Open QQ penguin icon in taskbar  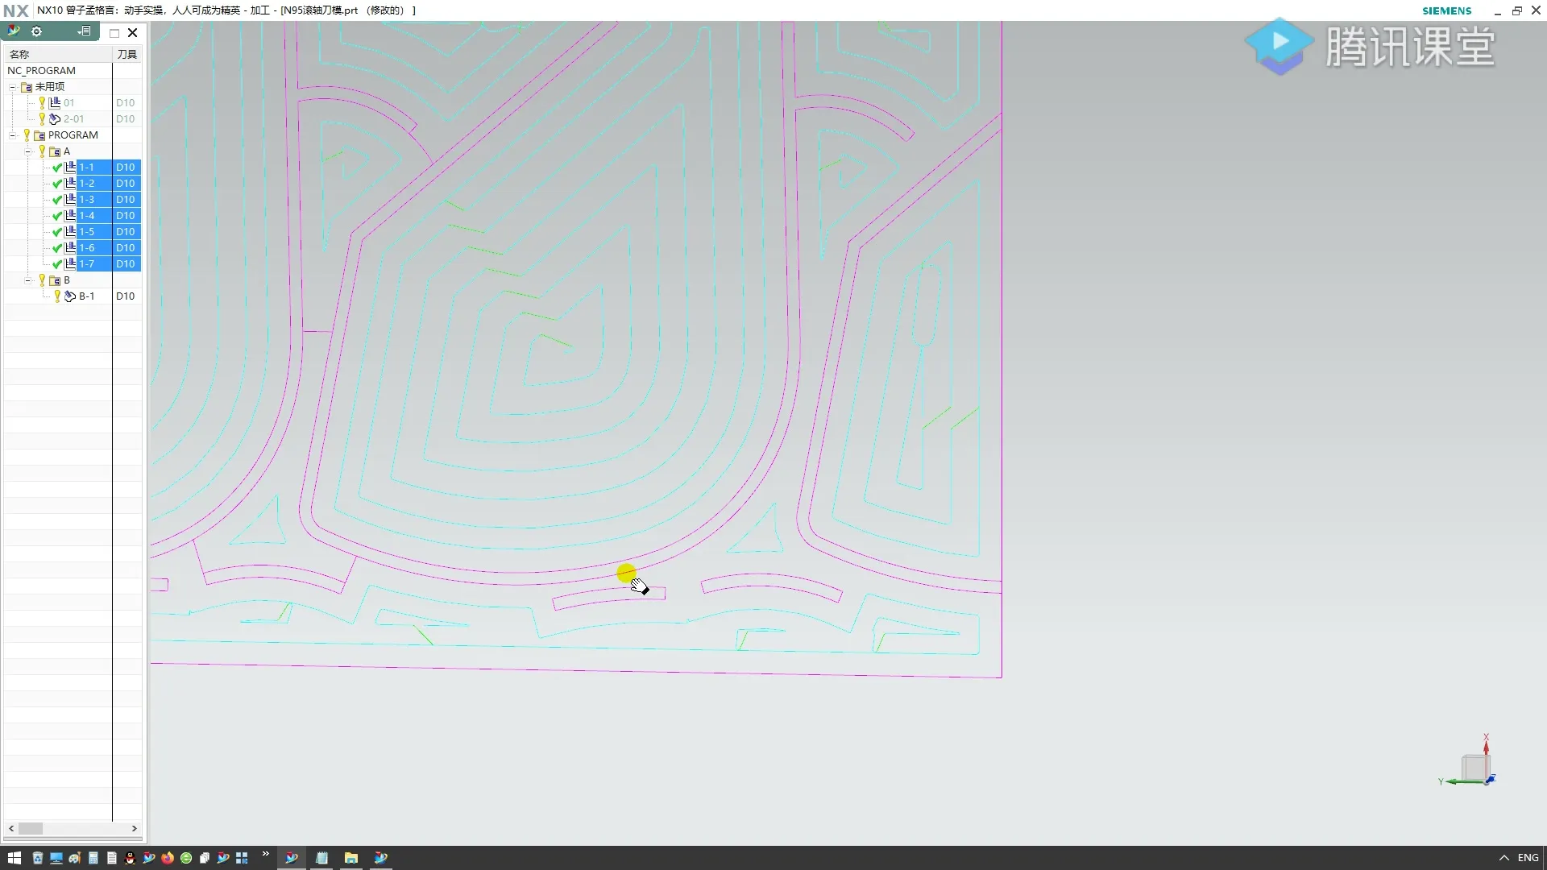click(130, 858)
